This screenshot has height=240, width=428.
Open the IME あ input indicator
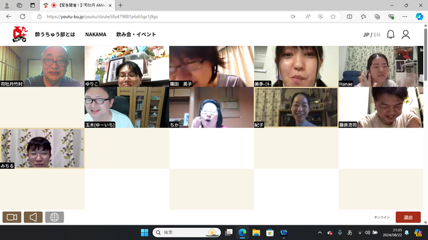[x=350, y=233]
